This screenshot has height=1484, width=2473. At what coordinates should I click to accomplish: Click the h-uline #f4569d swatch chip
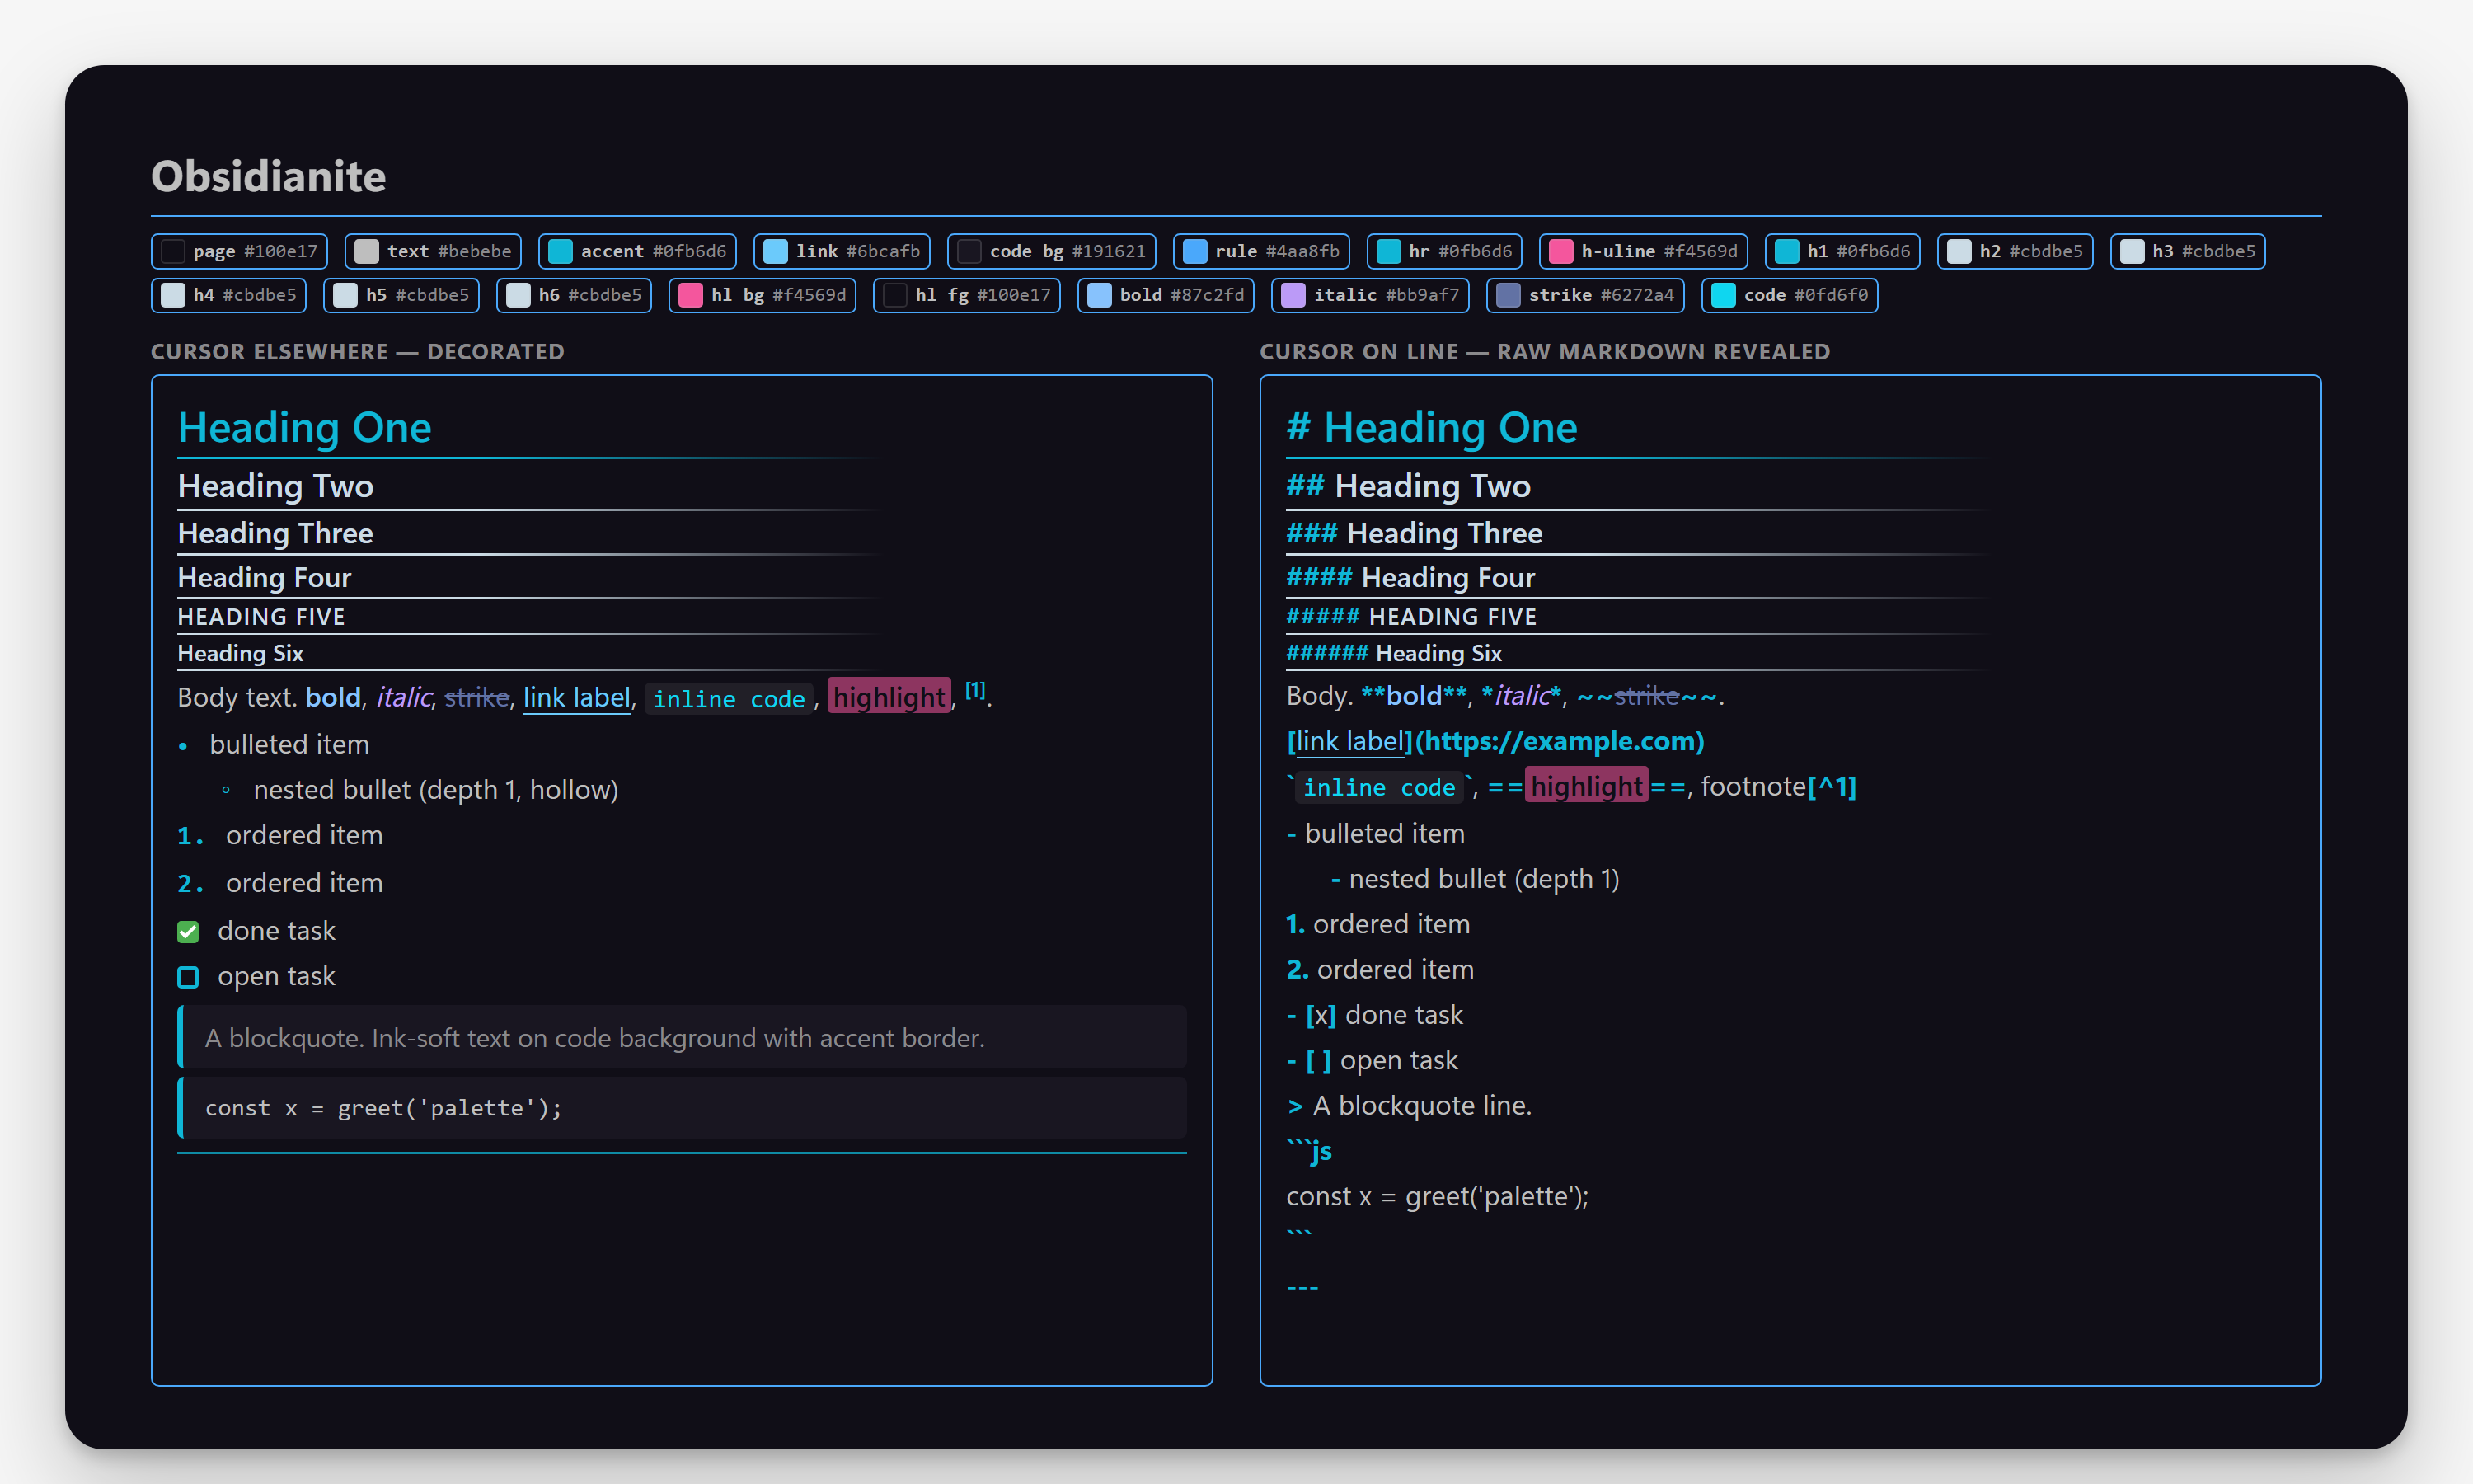point(1644,251)
